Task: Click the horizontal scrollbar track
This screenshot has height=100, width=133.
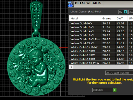Action: pos(101,67)
